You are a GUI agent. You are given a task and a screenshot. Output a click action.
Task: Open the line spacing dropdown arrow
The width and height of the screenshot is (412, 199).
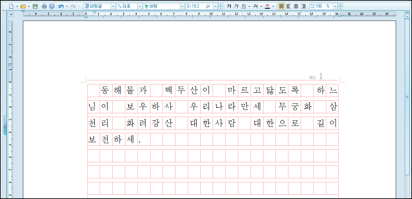335,6
